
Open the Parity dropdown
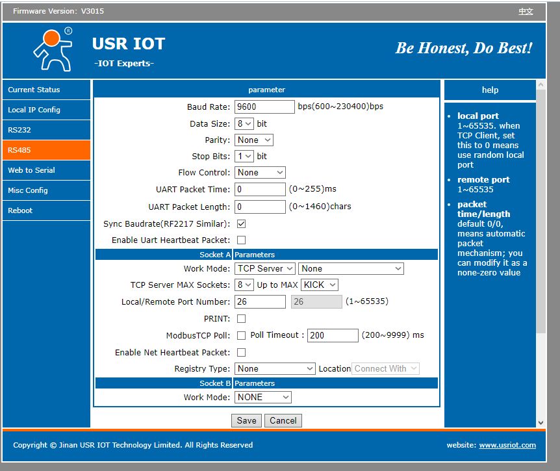point(254,140)
